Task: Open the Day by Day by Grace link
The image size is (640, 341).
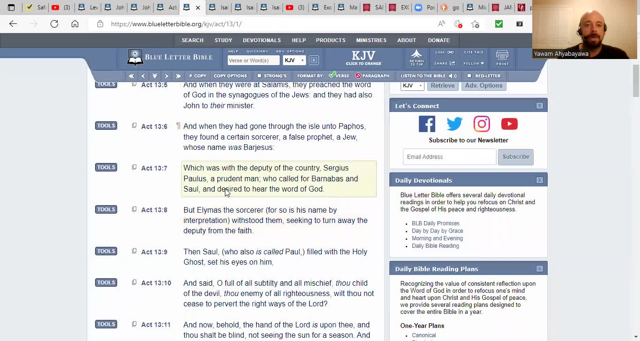Action: click(438, 231)
